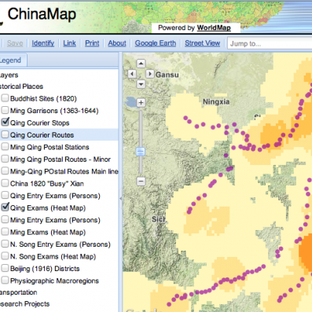Click the Transportation folder
The width and height of the screenshot is (312, 312).
[x=18, y=292]
